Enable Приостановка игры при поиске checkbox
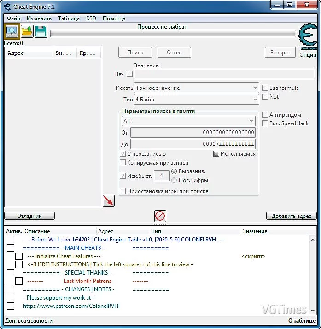Screen dimensions: 321x329 (x=123, y=191)
